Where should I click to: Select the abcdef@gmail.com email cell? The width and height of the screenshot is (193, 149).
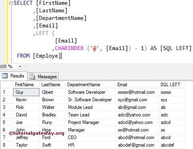(137, 145)
